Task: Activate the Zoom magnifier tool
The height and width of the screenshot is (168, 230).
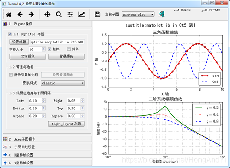Action: pos(59,15)
